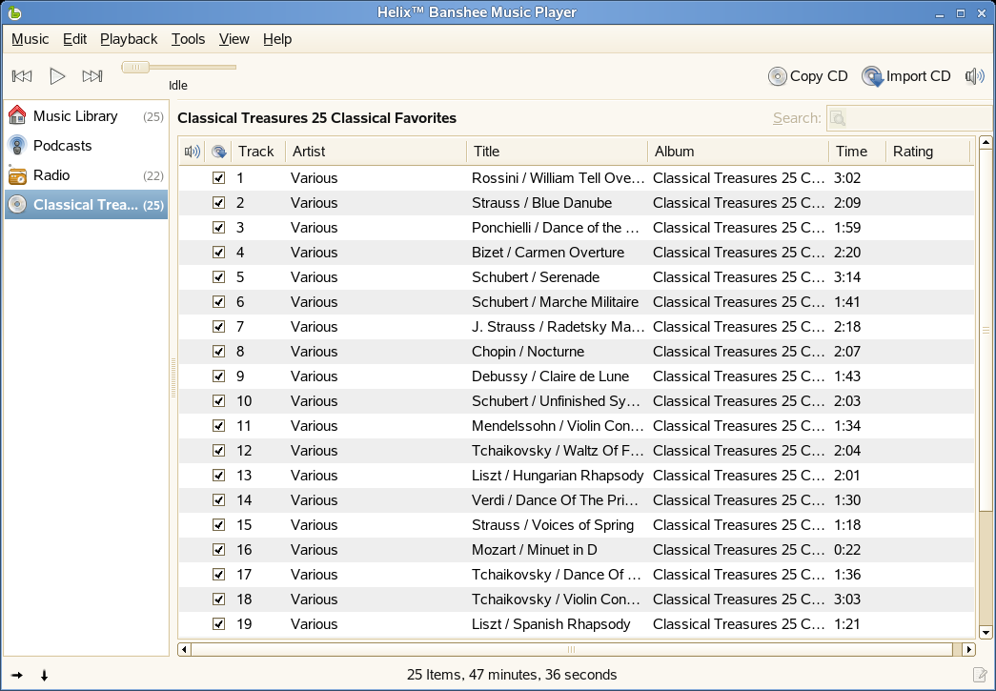
Task: Click the shuffle arrow in status bar
Action: pyautogui.click(x=17, y=676)
